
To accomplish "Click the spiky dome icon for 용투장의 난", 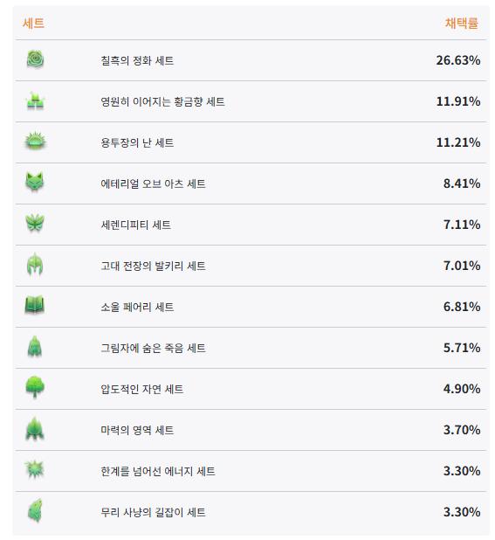I will (35, 142).
